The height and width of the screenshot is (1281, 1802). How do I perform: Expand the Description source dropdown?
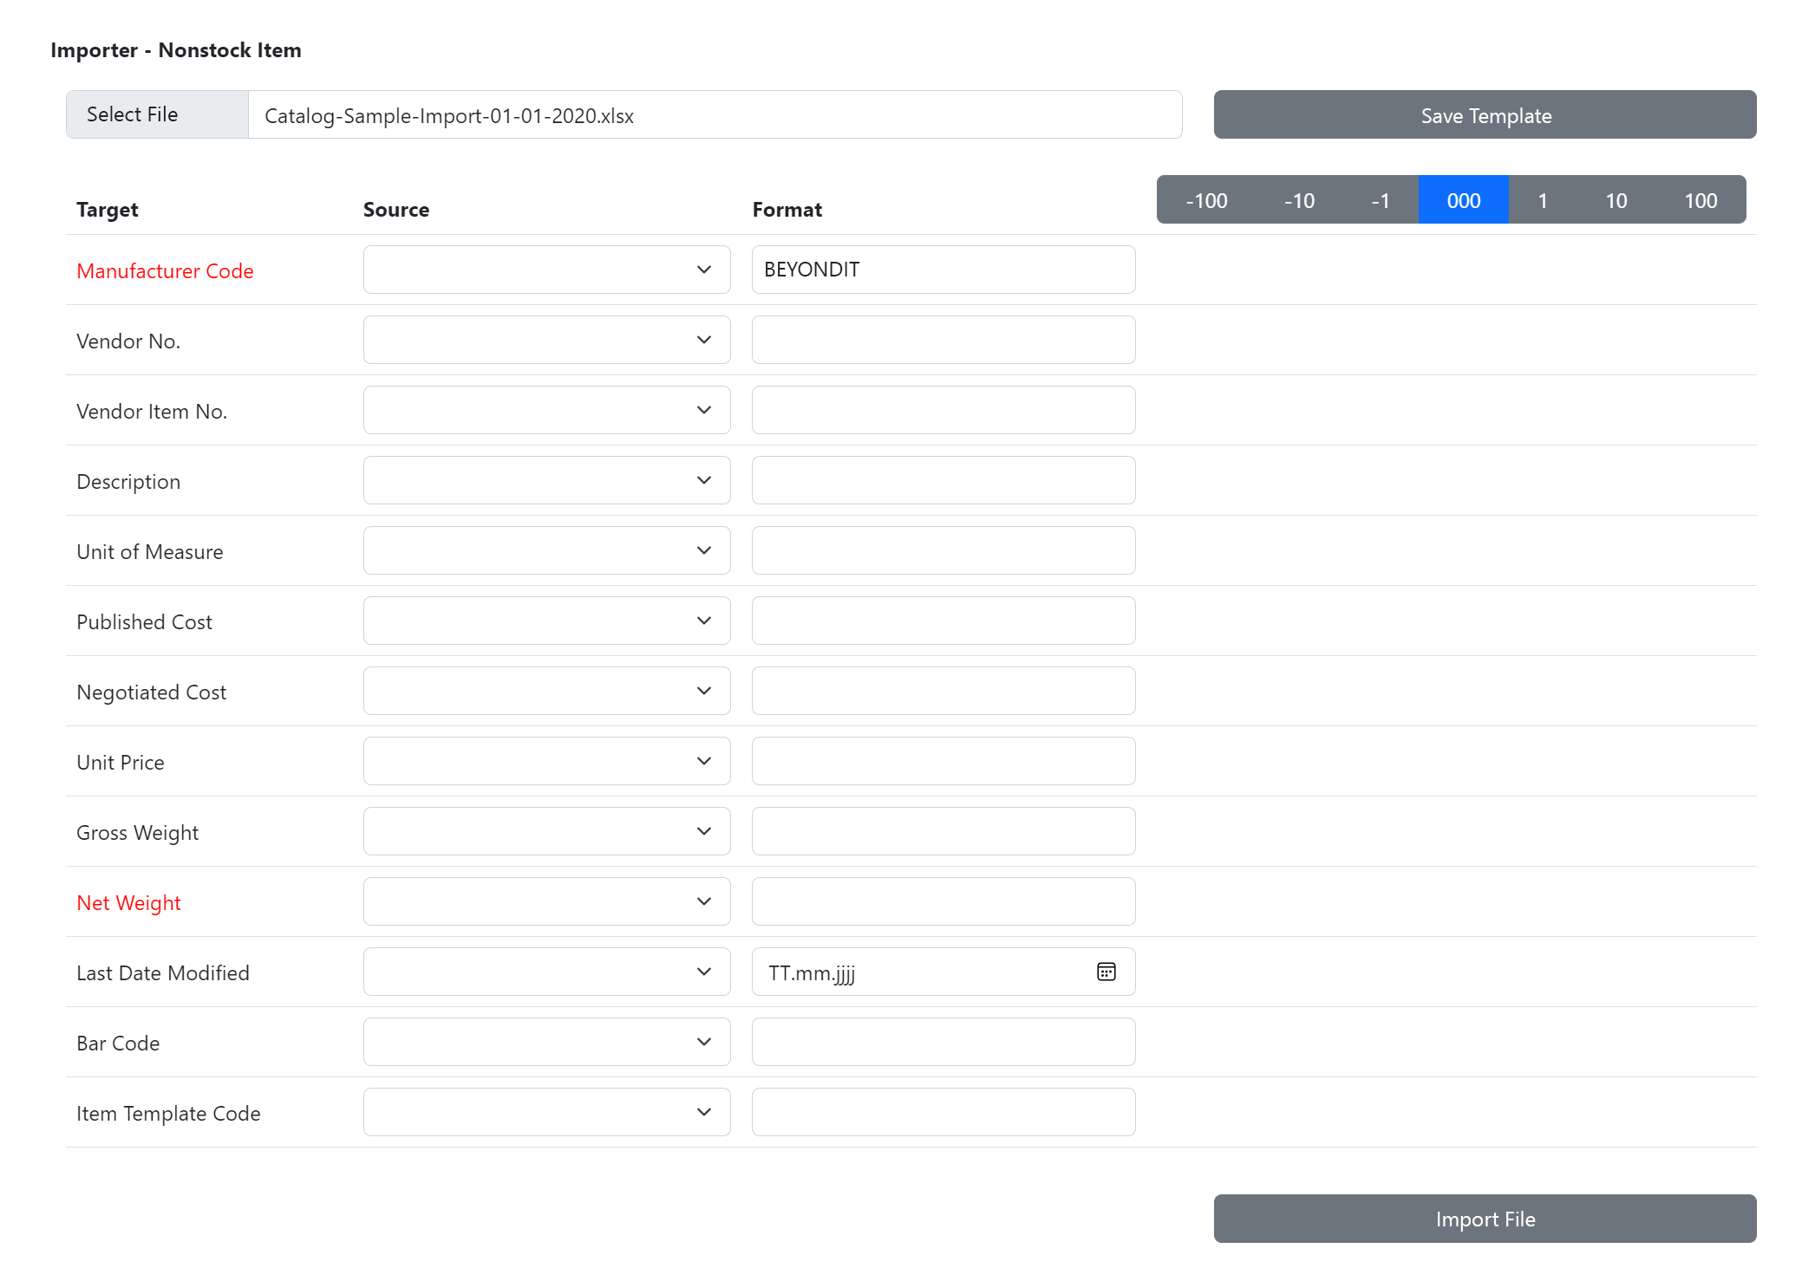pos(546,480)
